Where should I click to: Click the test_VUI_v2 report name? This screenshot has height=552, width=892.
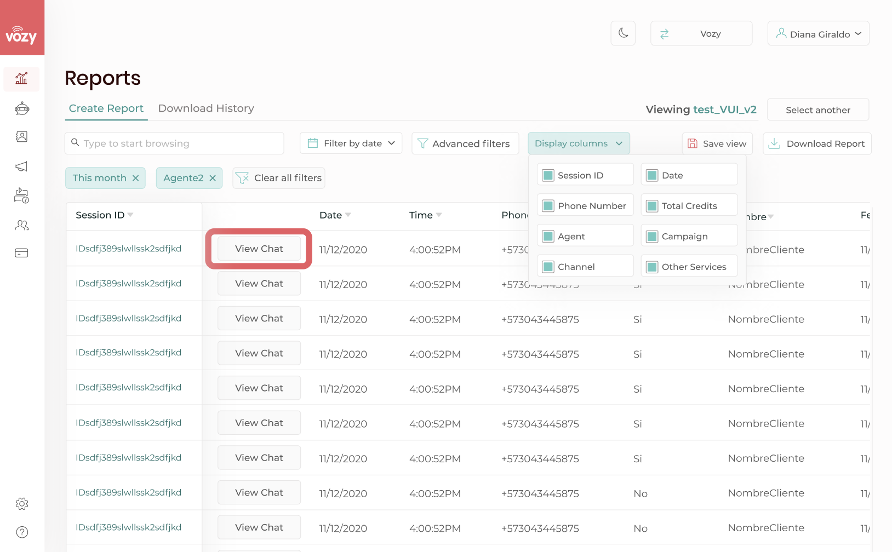point(725,110)
